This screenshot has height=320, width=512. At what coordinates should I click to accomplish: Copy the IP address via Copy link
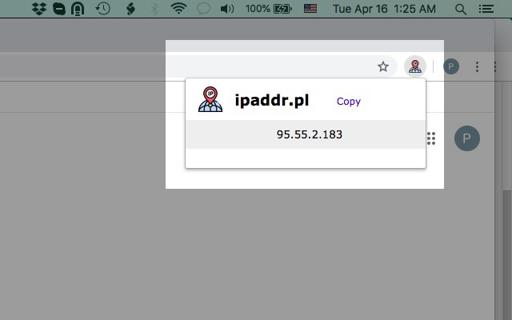[x=349, y=102]
